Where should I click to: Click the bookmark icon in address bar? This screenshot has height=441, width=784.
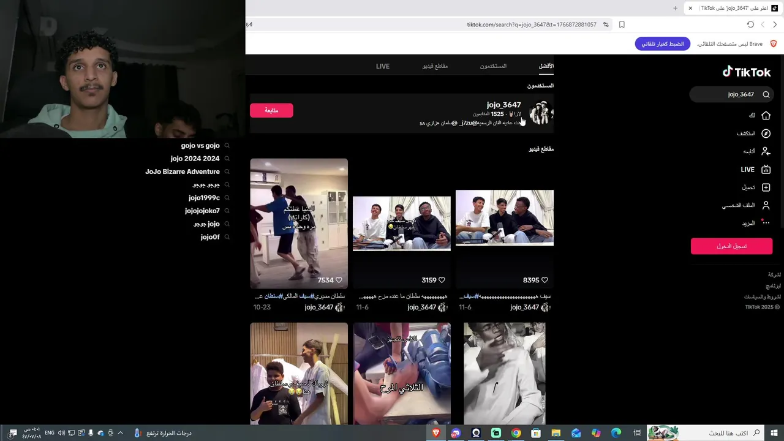(622, 24)
